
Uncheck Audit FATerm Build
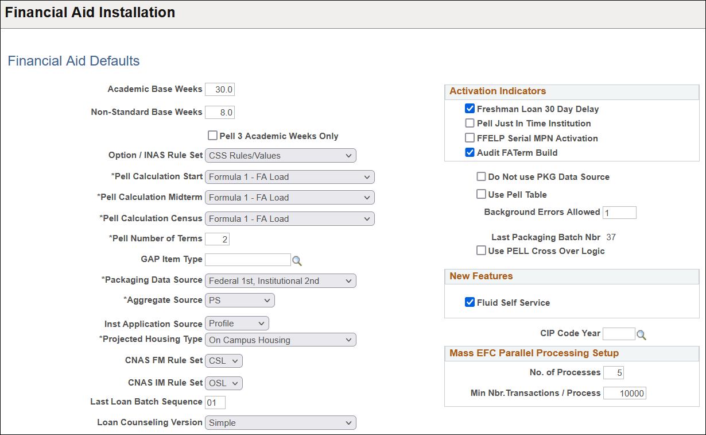tap(470, 153)
